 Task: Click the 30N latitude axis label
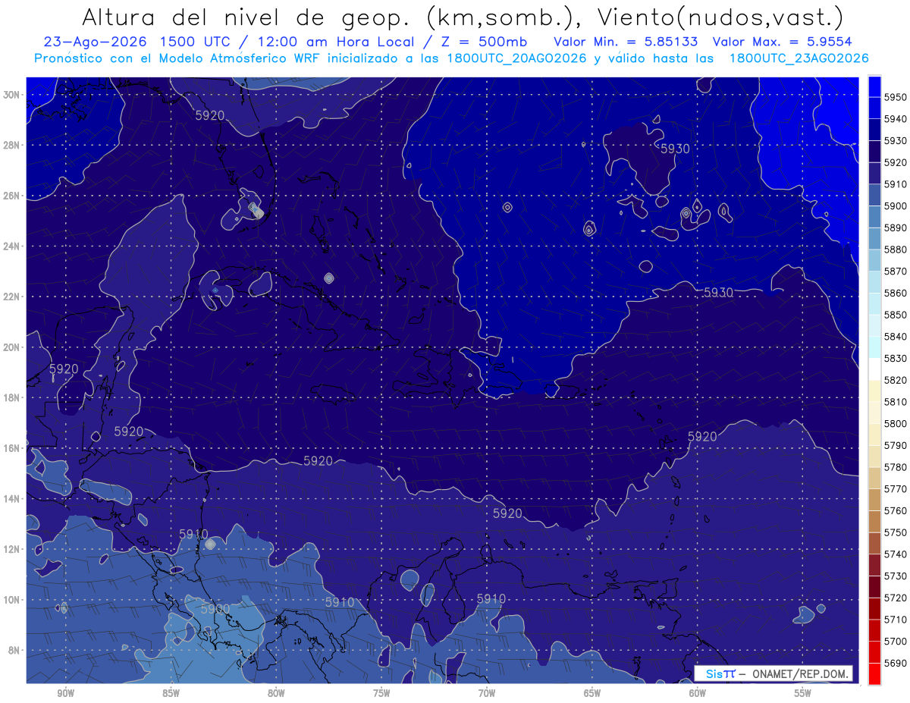coord(11,95)
